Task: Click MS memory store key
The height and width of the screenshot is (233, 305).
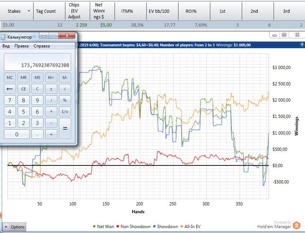Action: (37, 78)
